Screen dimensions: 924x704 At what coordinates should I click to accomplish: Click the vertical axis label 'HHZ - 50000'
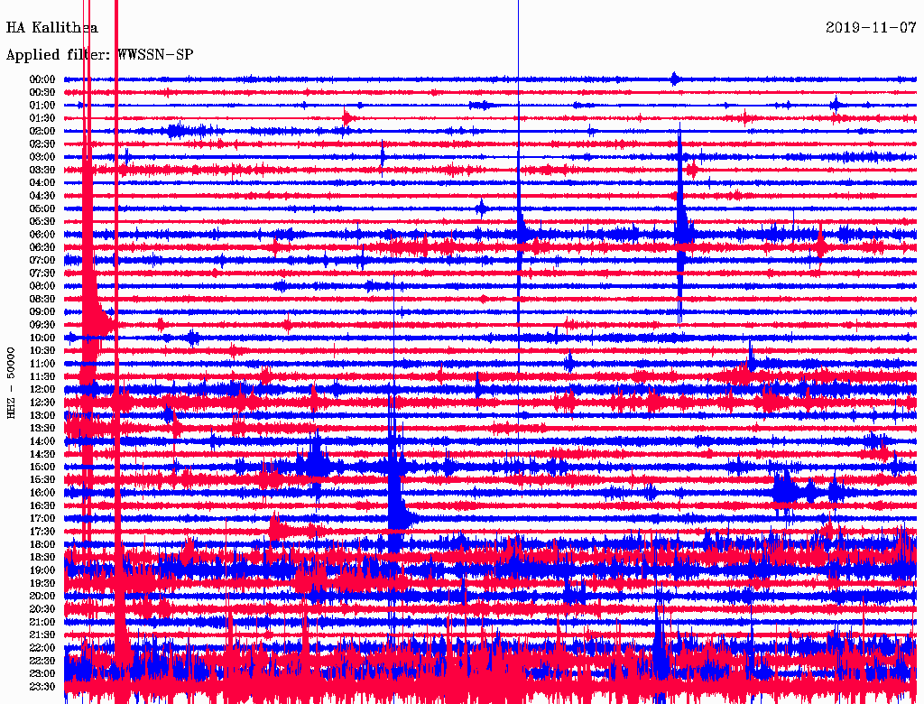[x=11, y=383]
